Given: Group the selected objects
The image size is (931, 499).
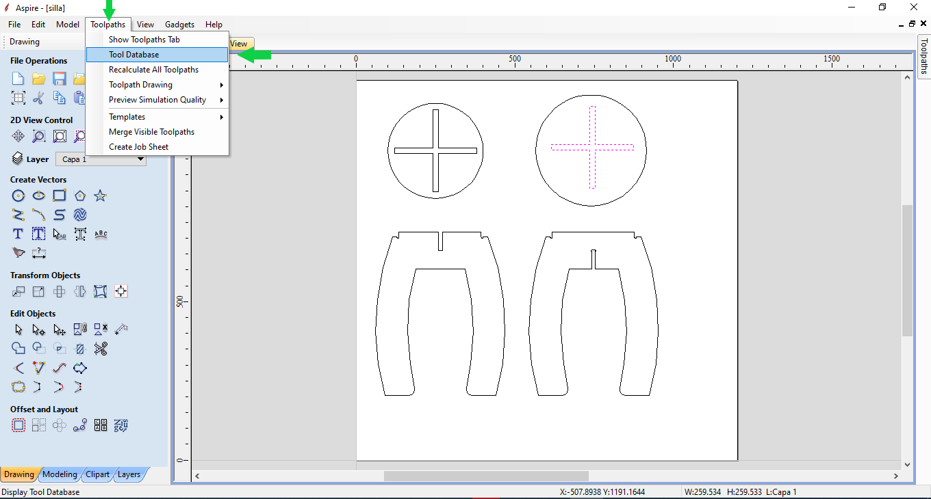Looking at the screenshot, I should click(80, 330).
